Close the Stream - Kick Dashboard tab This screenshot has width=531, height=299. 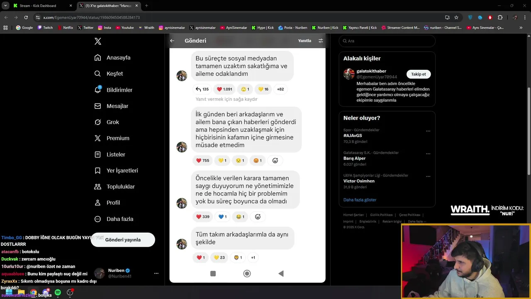tap(71, 6)
